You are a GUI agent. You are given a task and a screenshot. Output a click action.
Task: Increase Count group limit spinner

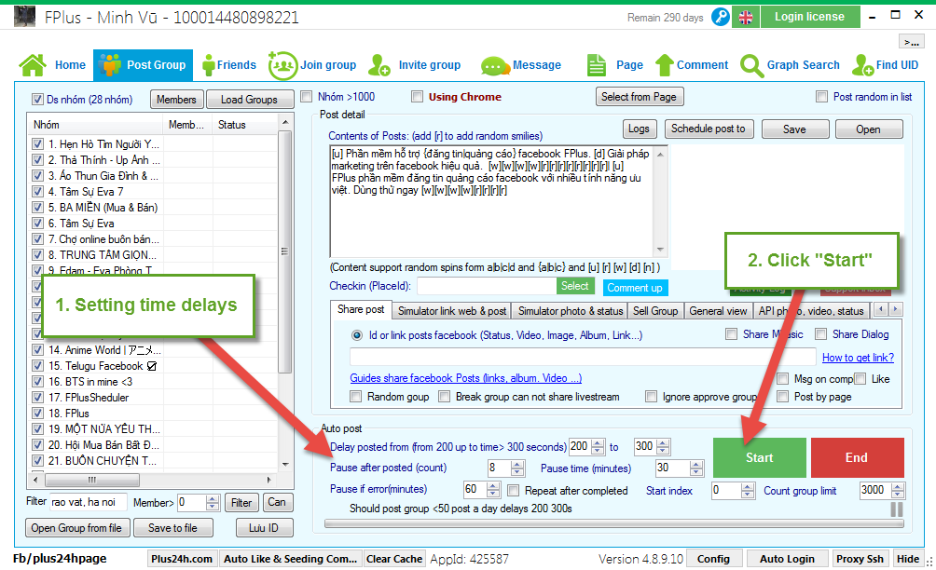[898, 487]
